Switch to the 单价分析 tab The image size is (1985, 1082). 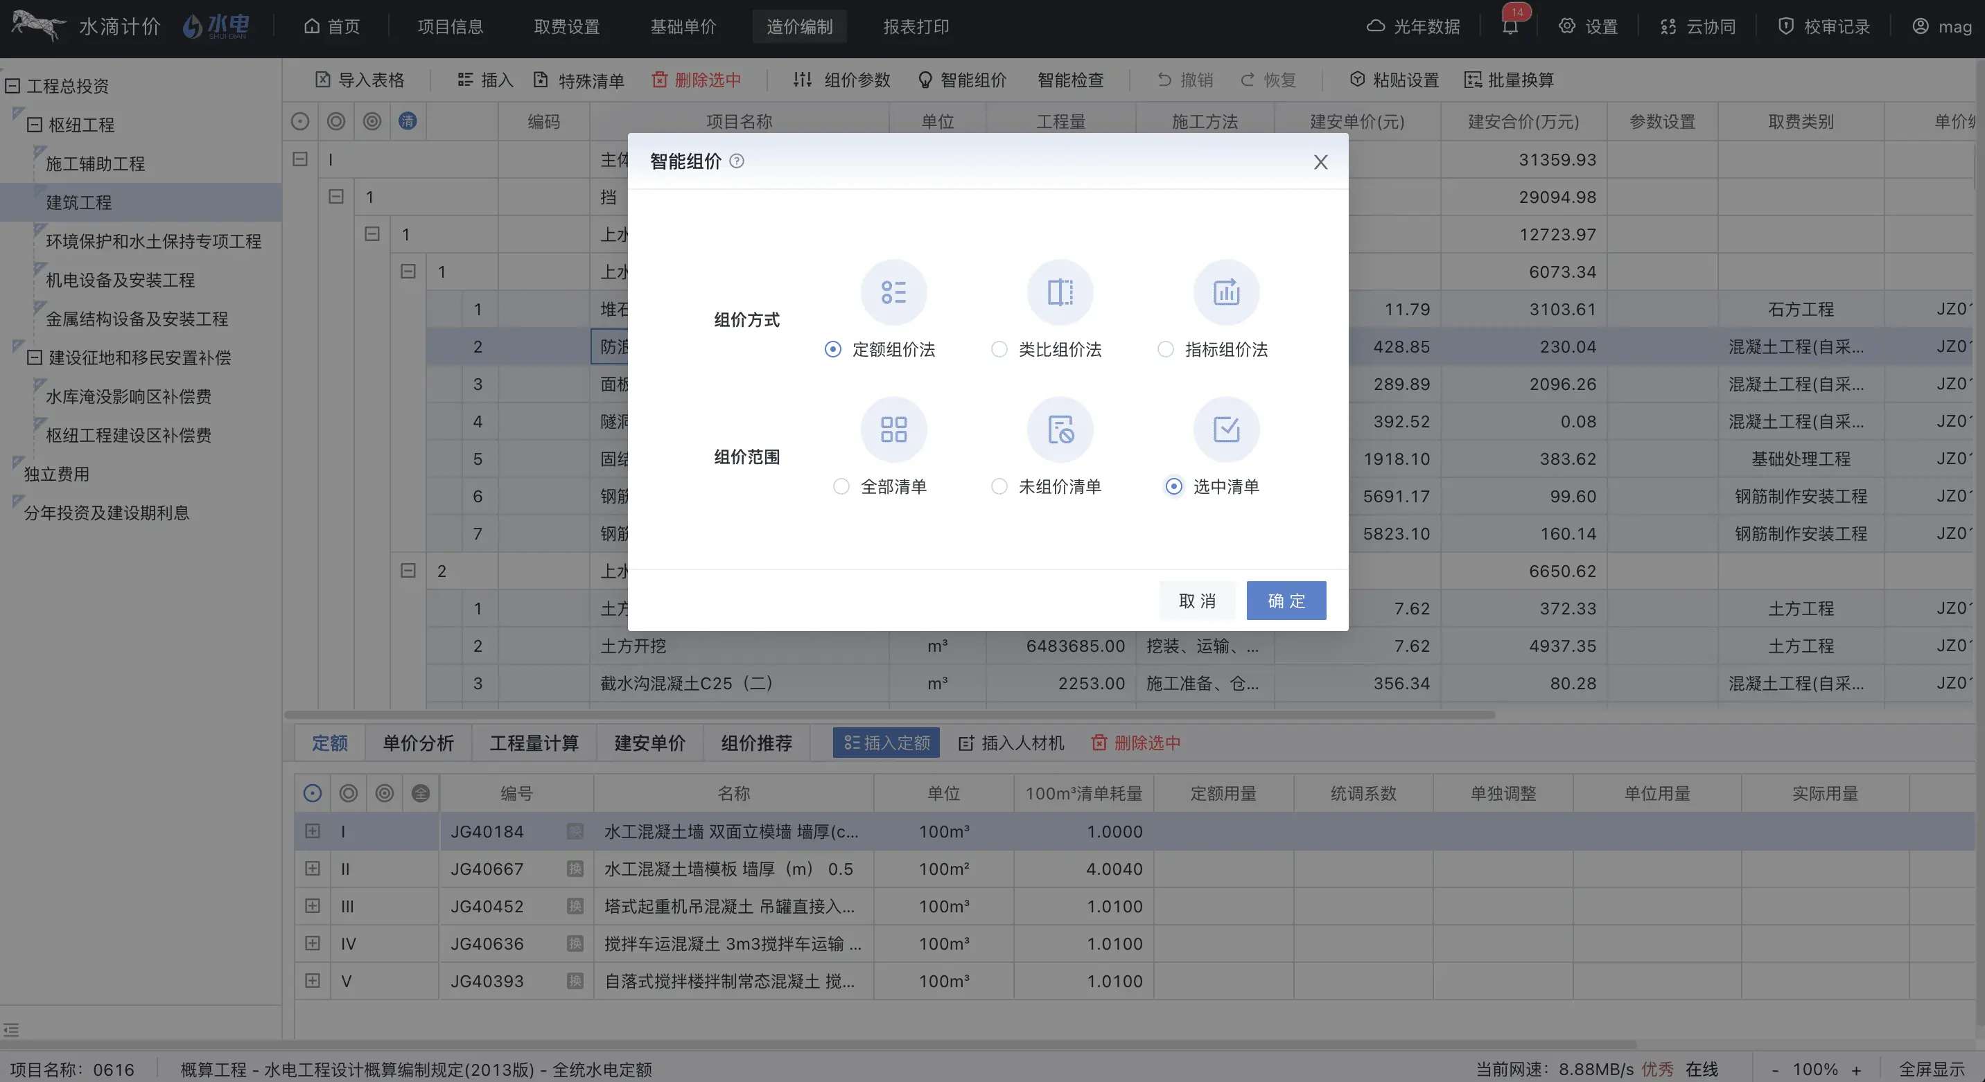[x=418, y=743]
